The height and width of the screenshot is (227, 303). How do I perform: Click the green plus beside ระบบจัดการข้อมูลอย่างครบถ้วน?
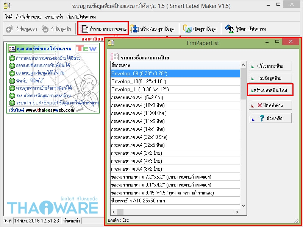point(12,96)
